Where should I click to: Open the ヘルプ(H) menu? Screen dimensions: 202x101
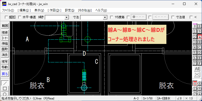[101, 10]
